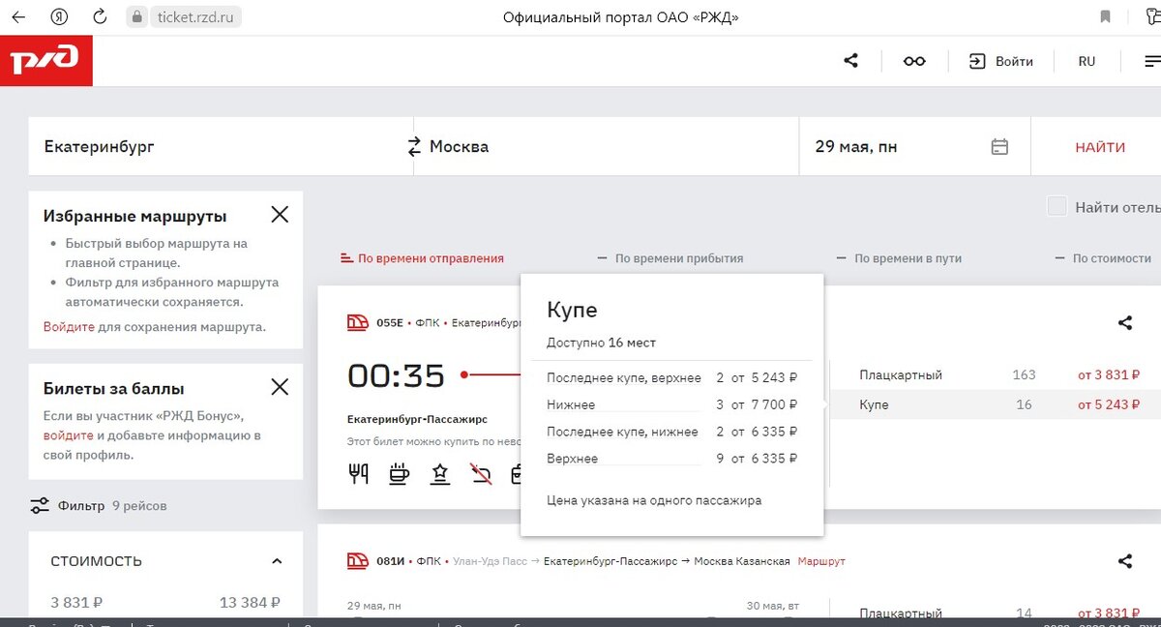Sort По времени в пути
Image resolution: width=1161 pixels, height=627 pixels.
(899, 258)
